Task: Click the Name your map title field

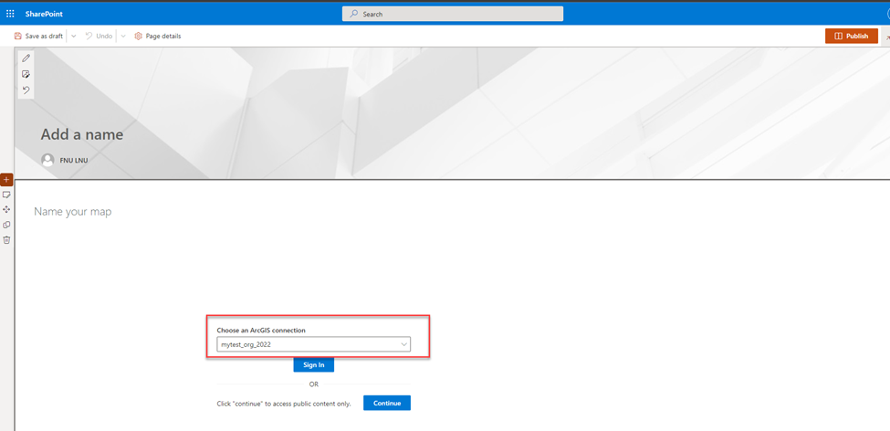Action: click(73, 212)
